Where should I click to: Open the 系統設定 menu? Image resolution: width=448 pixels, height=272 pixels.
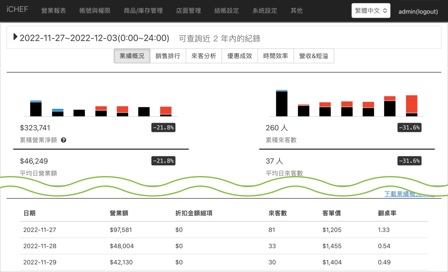pyautogui.click(x=265, y=11)
